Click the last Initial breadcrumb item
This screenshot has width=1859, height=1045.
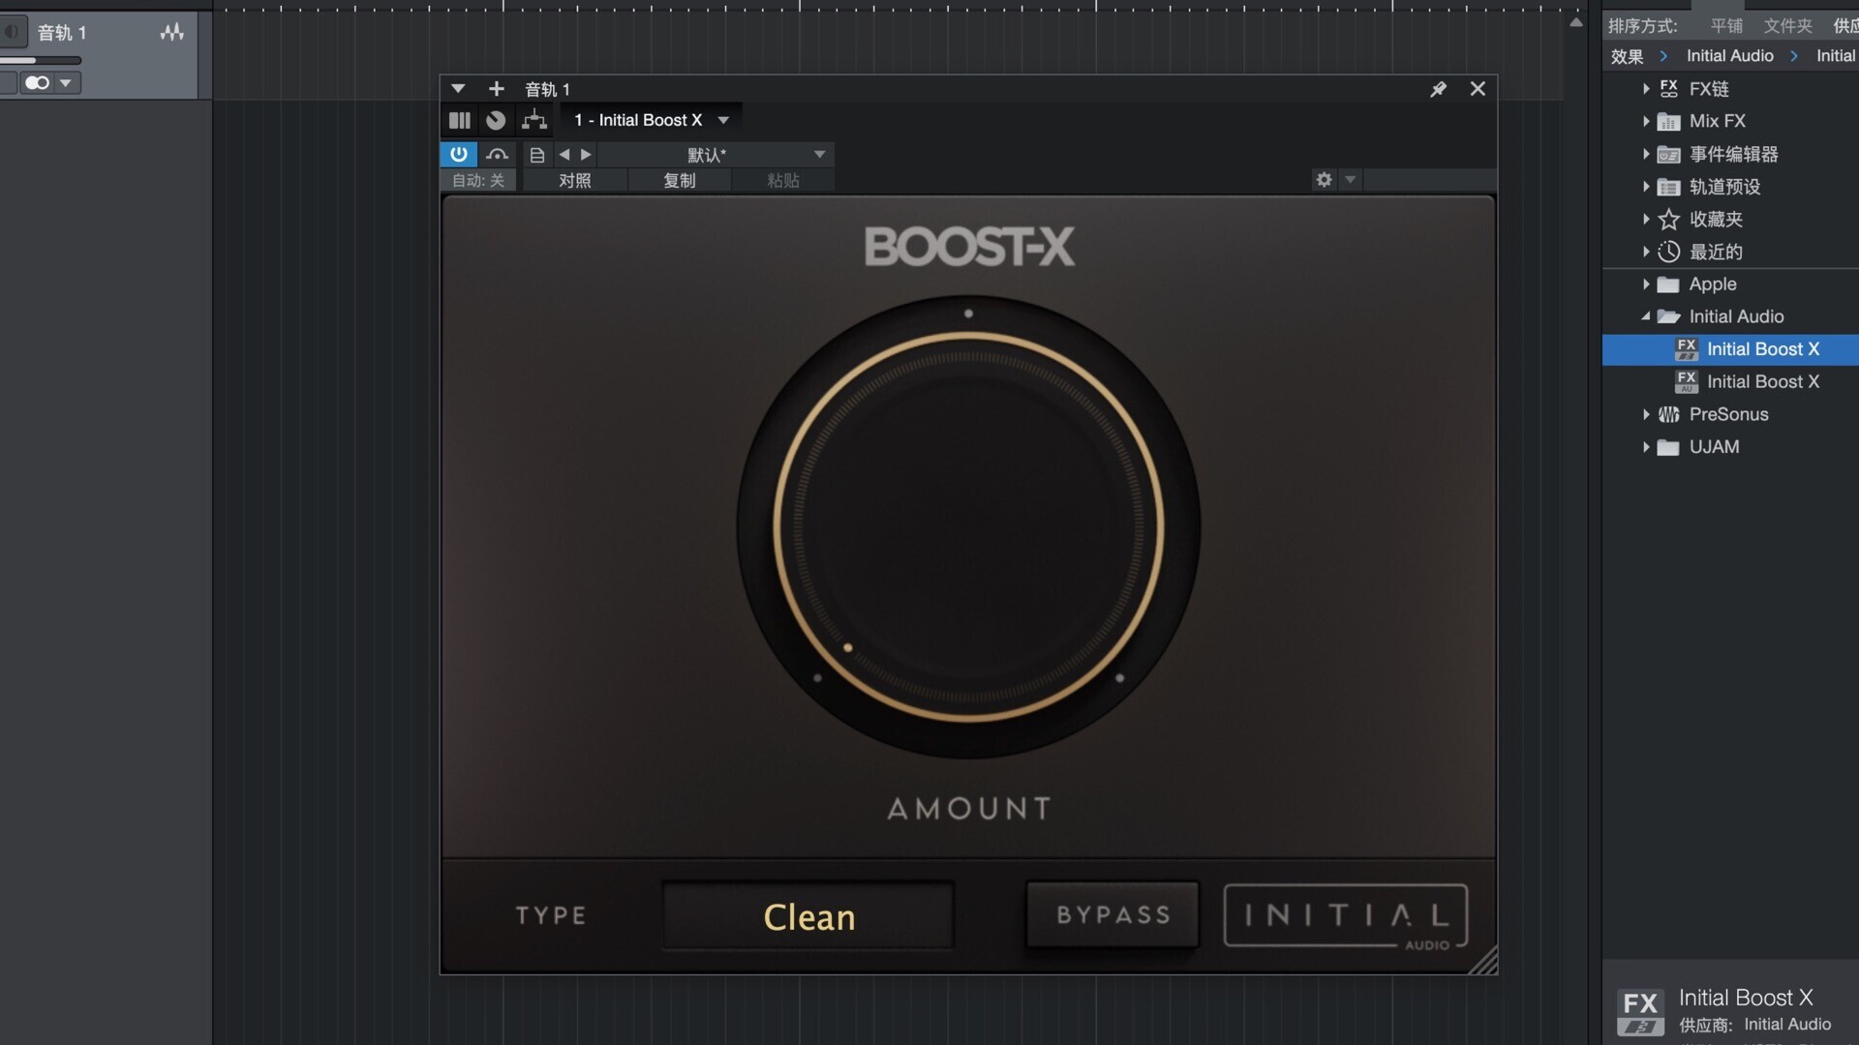tap(1837, 56)
